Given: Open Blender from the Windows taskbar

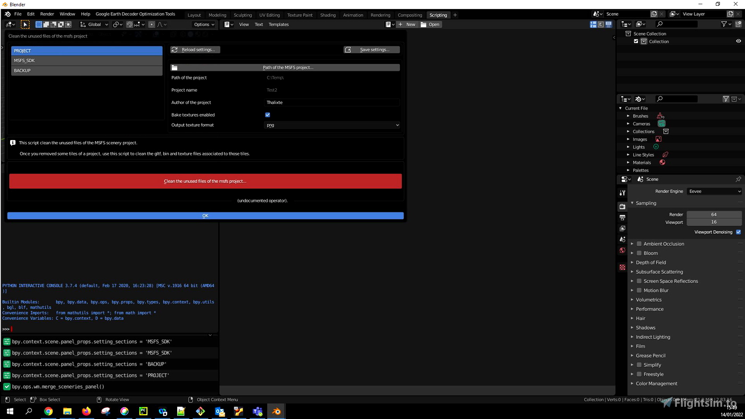Looking at the screenshot, I should (276, 411).
